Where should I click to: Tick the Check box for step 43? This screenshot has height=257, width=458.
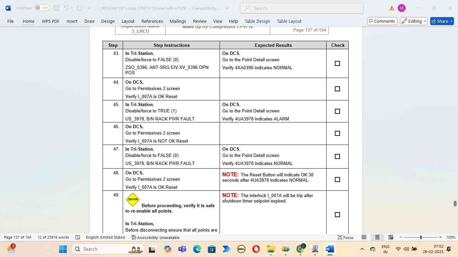(x=337, y=63)
